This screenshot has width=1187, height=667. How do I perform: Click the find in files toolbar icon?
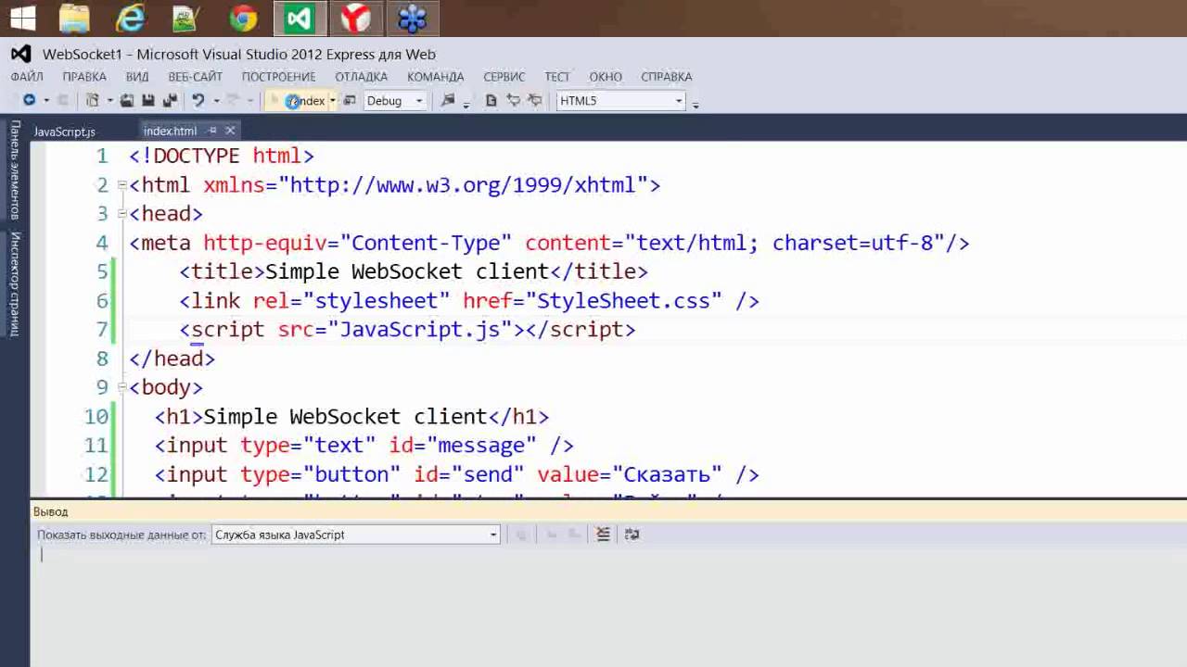[448, 100]
